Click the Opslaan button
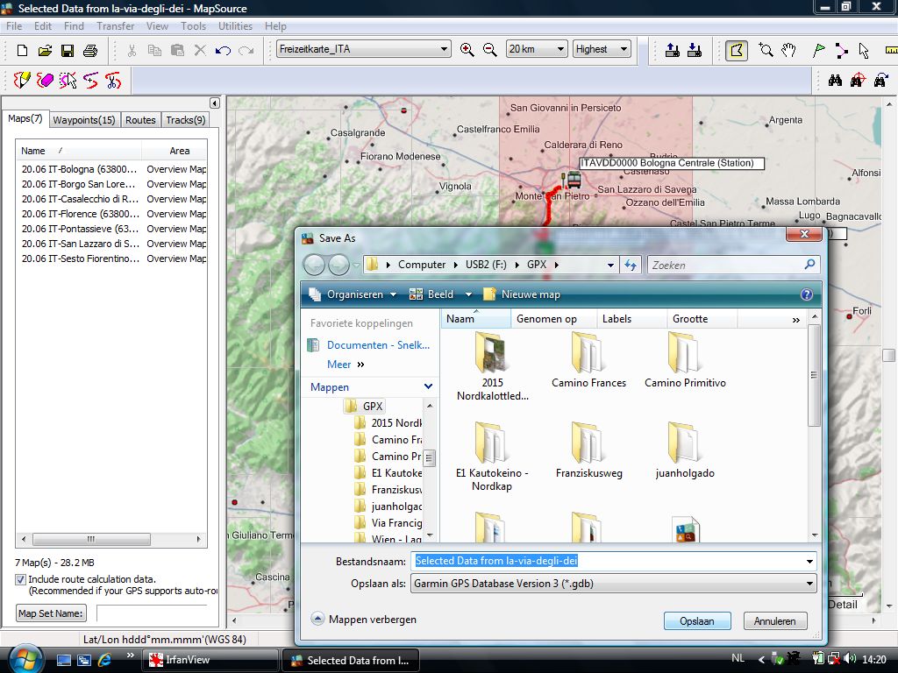The width and height of the screenshot is (898, 673). [696, 621]
